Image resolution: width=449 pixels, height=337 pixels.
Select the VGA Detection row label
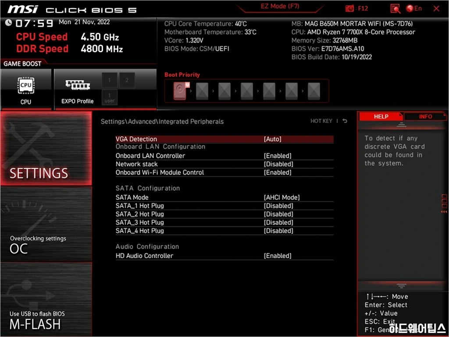[136, 139]
